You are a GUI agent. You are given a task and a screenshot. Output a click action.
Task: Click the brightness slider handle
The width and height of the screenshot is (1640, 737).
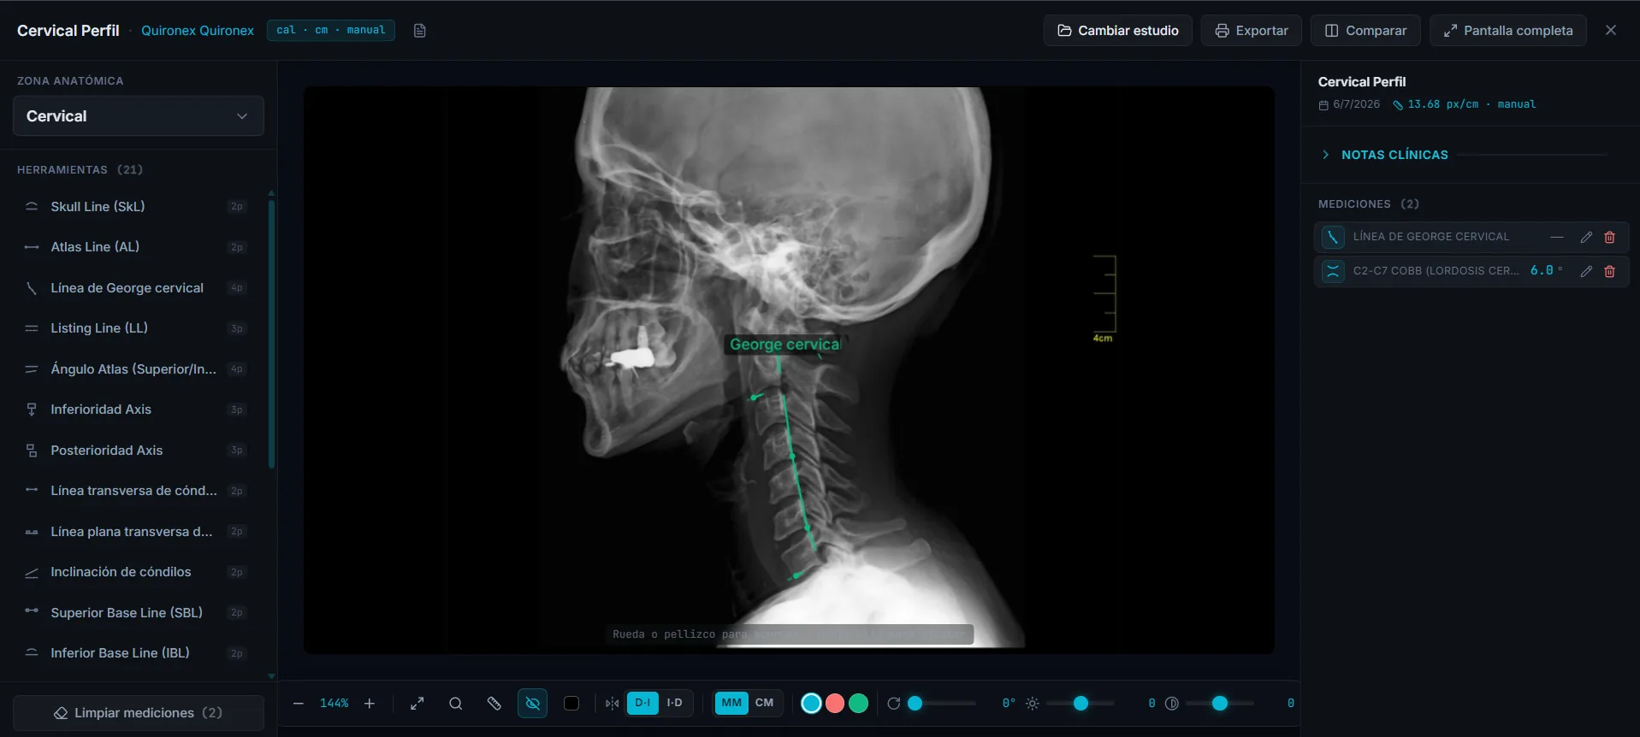pyautogui.click(x=1081, y=704)
